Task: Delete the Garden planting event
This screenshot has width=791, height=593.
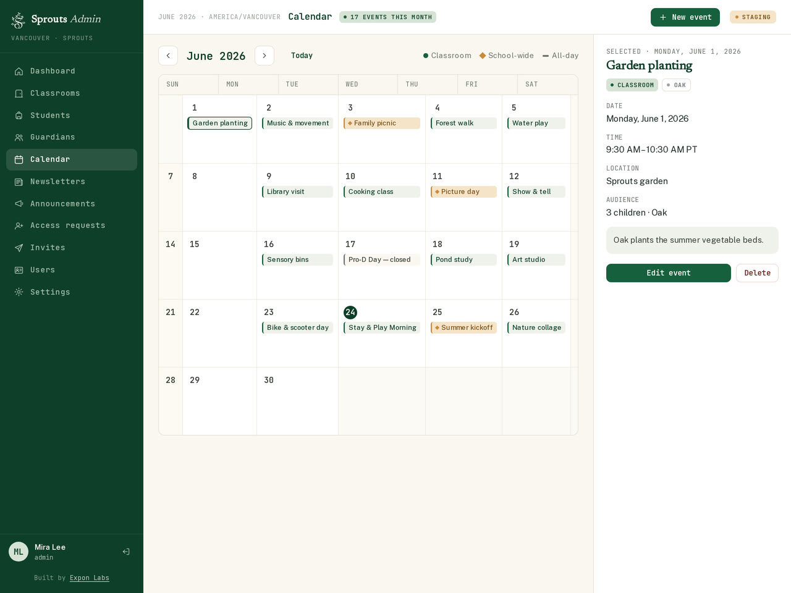Action: [x=757, y=273]
